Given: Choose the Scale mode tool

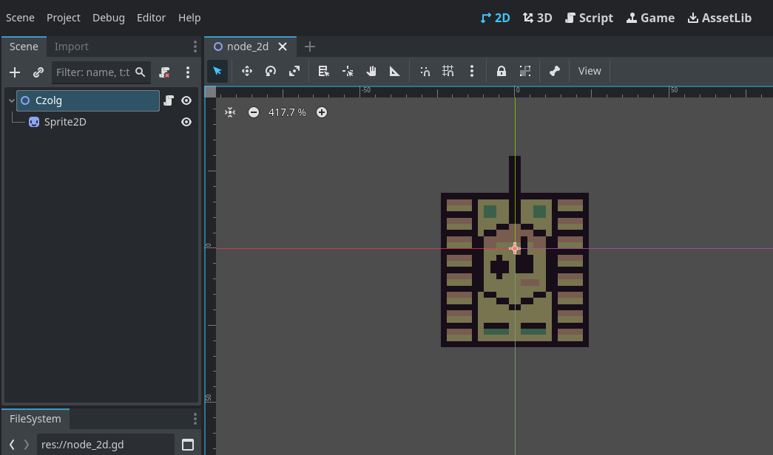Looking at the screenshot, I should point(294,71).
